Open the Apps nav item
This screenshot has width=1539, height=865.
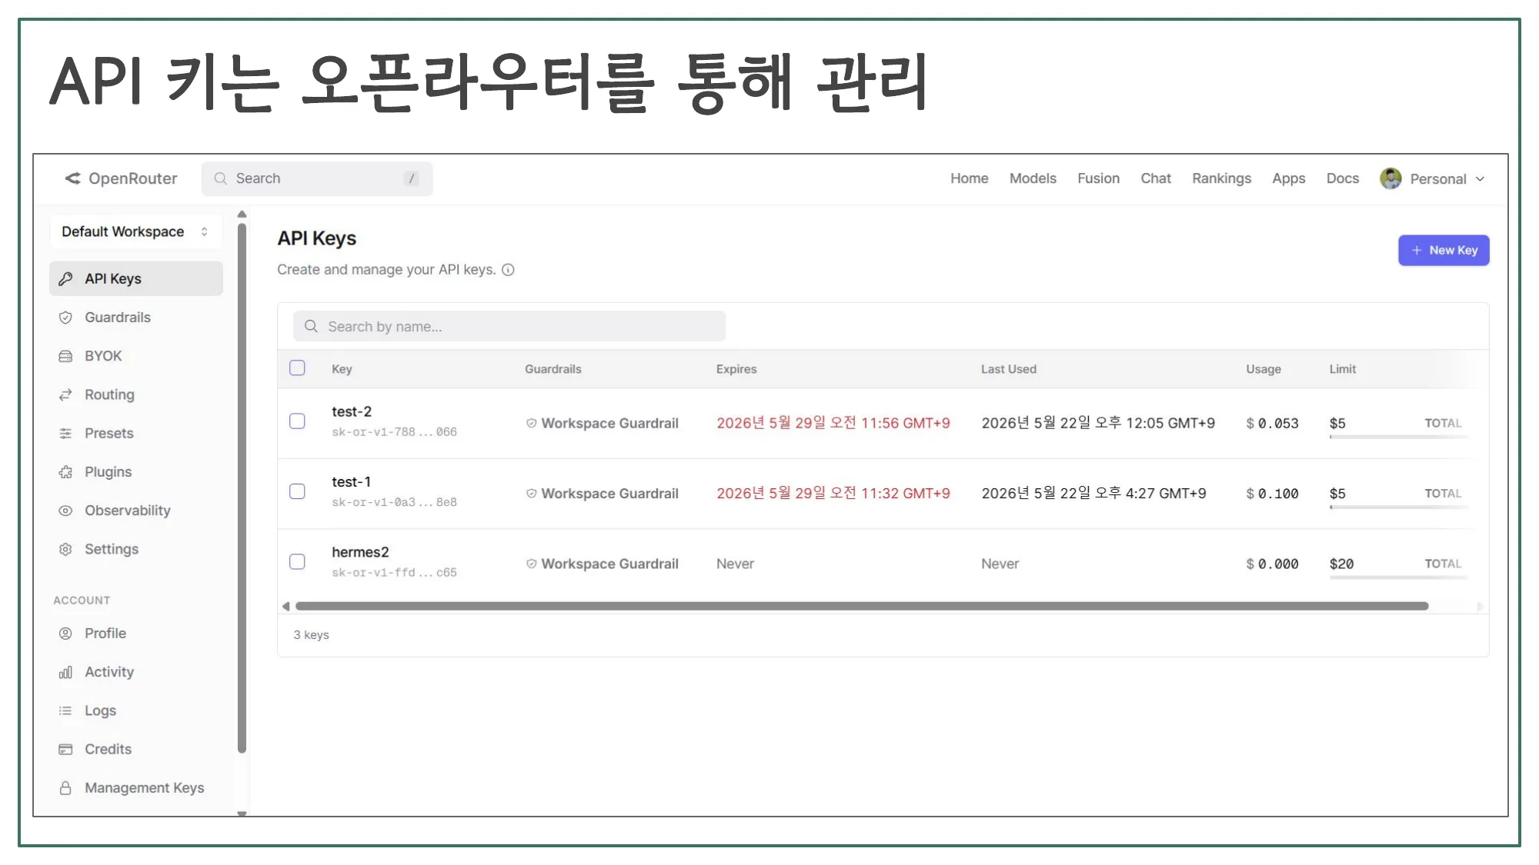coord(1289,178)
